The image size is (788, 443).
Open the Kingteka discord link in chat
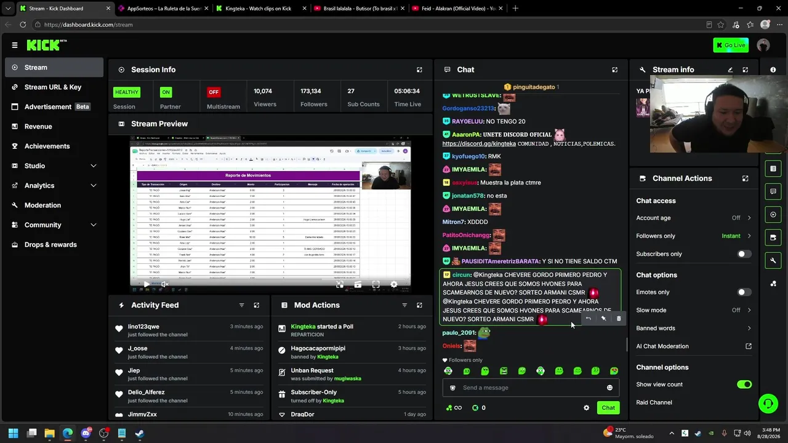click(479, 144)
